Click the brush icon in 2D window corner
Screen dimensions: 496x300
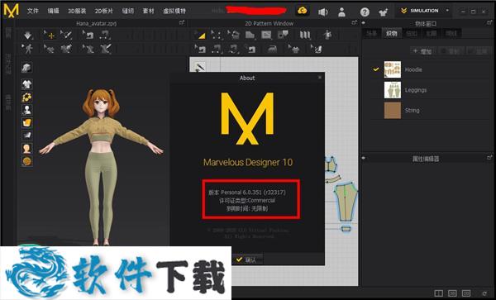click(x=199, y=67)
